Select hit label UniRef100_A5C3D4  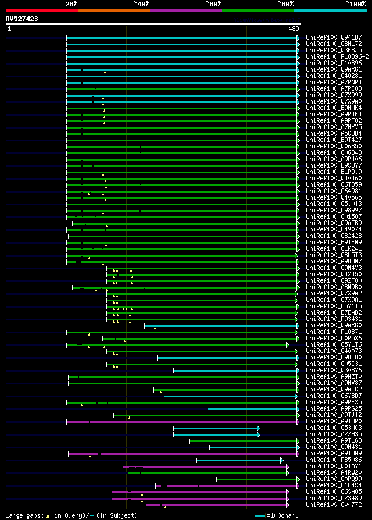tap(334, 133)
